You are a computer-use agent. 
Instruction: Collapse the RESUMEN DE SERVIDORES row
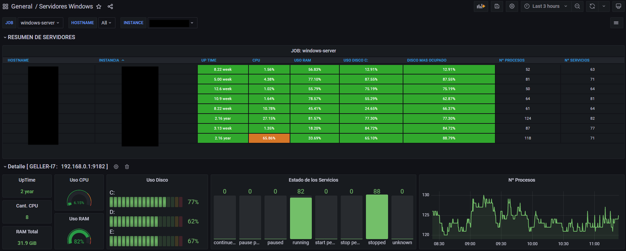[39, 37]
